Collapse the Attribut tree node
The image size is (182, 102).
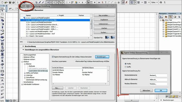pyautogui.click(x=22, y=62)
